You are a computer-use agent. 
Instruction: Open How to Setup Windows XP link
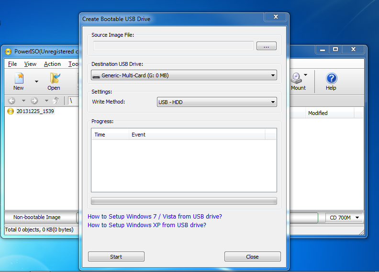click(x=147, y=225)
